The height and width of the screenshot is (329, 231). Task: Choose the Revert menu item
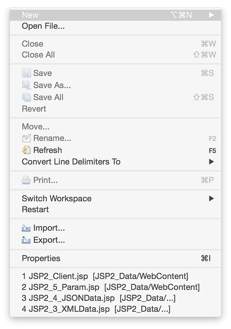(x=34, y=109)
